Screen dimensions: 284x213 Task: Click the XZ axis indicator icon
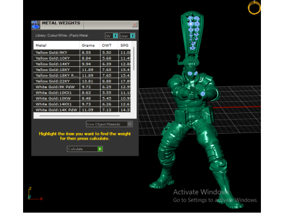point(35,193)
